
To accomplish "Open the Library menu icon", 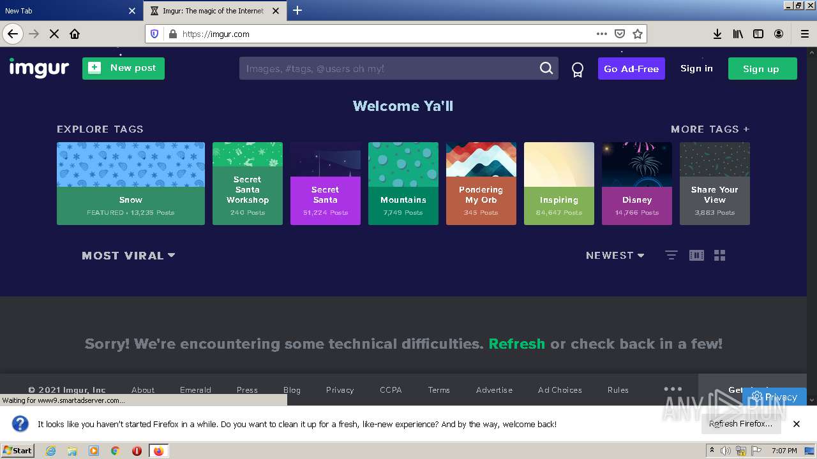I will 738,34.
